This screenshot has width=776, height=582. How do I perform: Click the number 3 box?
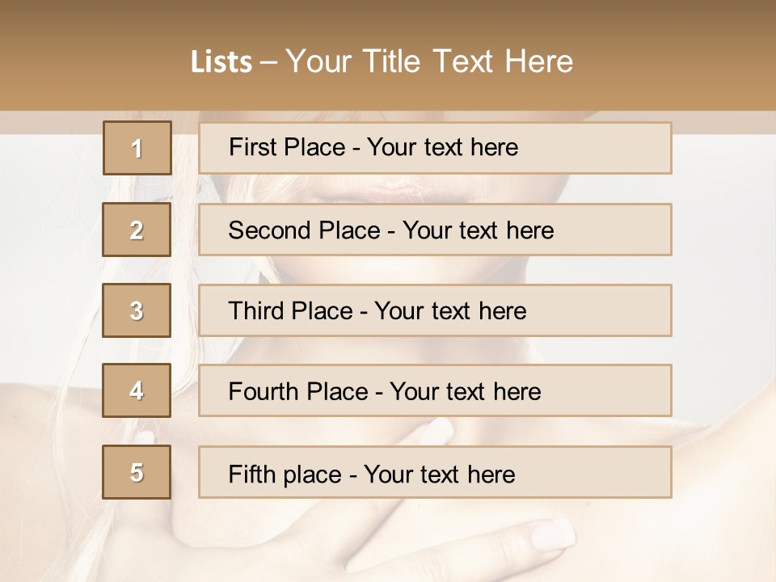(137, 310)
